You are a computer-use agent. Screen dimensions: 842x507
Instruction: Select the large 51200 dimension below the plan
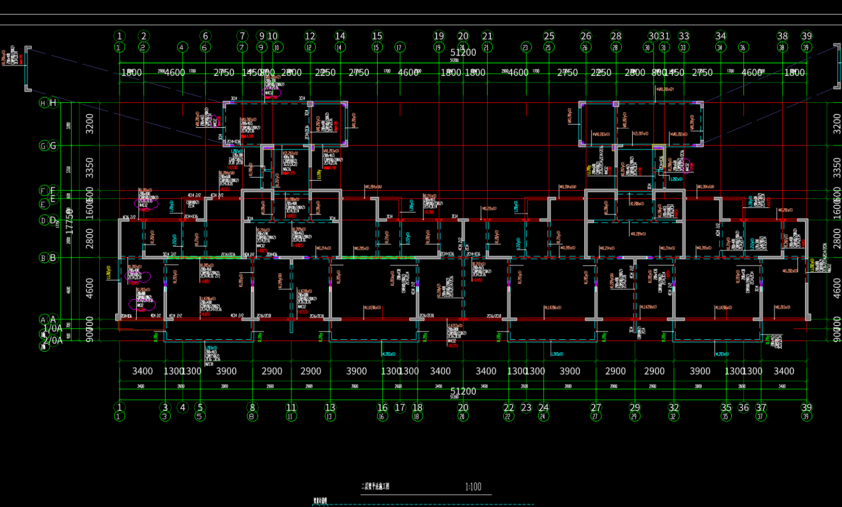(x=463, y=391)
